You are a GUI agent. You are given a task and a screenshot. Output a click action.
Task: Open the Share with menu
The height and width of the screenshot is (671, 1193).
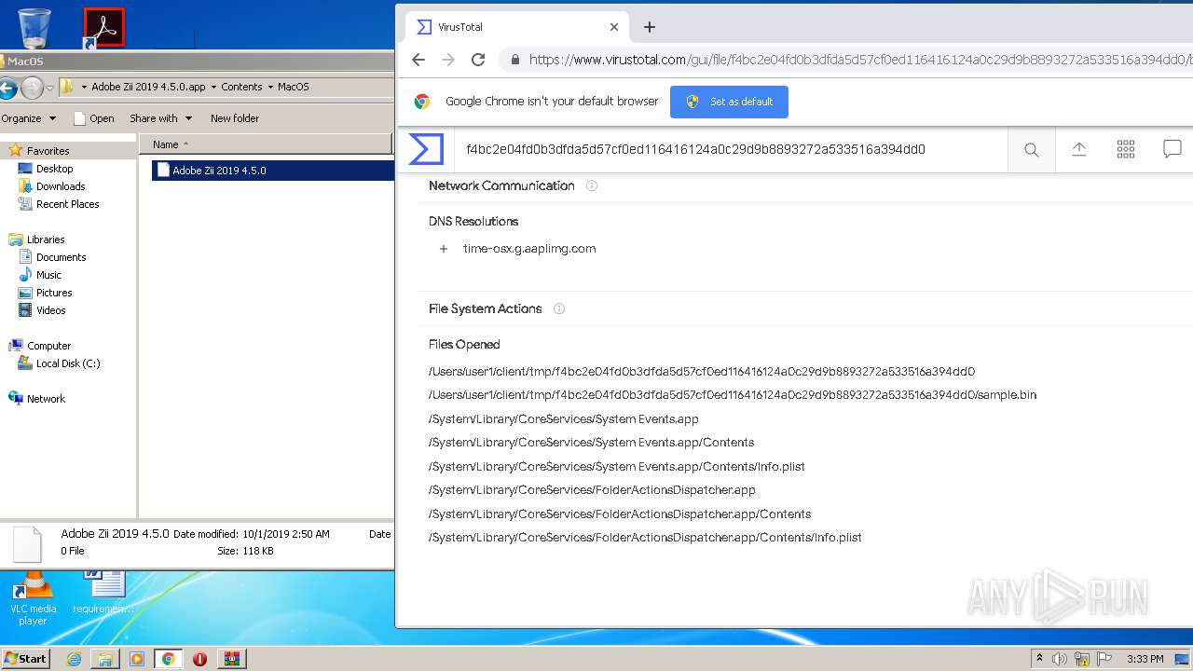point(160,118)
